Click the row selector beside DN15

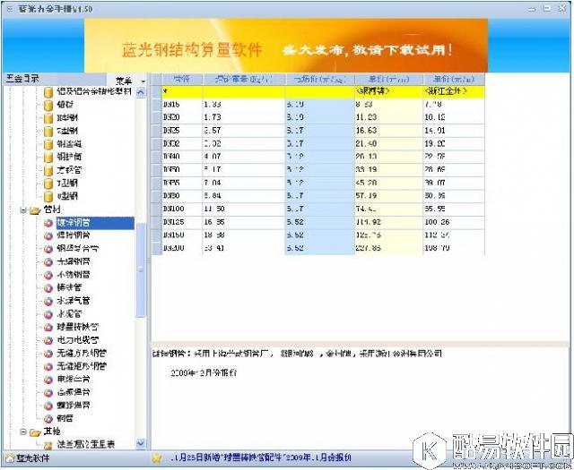coord(156,105)
